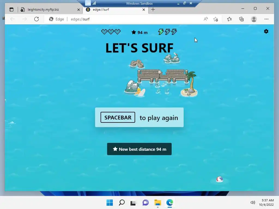279x209 pixels.
Task: Click the browser Refresh button
Action: tap(37, 19)
